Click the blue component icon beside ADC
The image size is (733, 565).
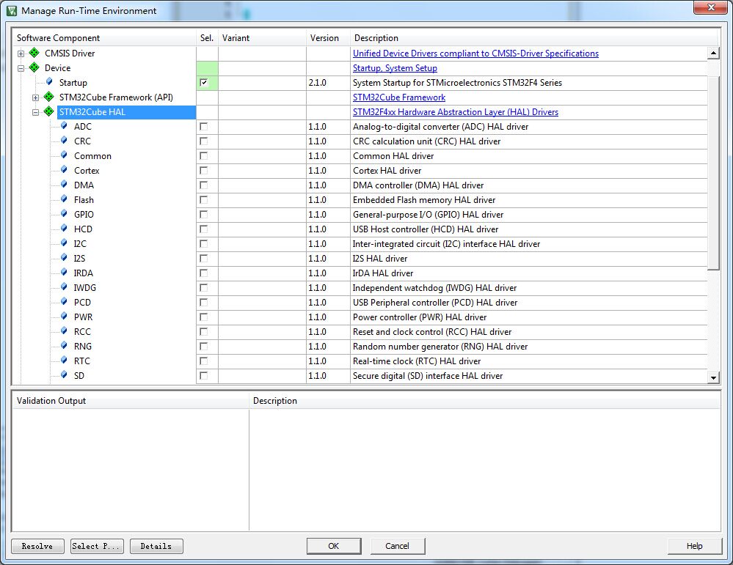coord(64,125)
